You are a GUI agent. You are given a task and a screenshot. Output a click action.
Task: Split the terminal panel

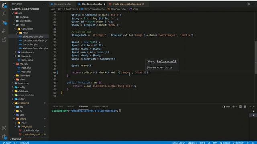pyautogui.click(x=241, y=106)
